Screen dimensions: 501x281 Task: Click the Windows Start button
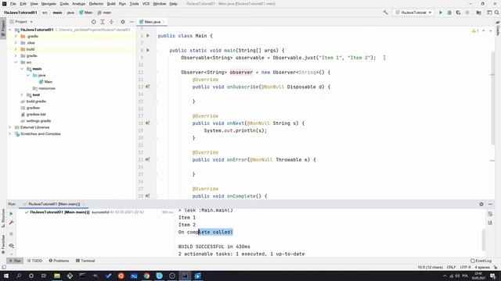(5, 276)
